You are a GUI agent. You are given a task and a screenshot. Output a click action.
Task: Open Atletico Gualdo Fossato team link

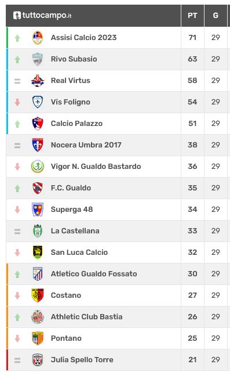tap(94, 274)
